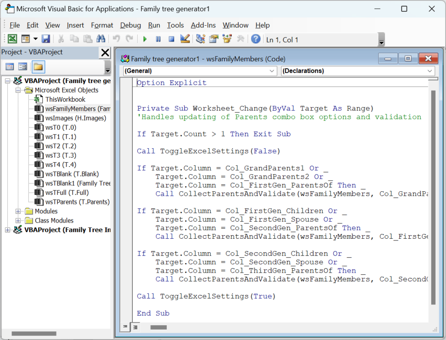Select ThisWorkbook in the project tree
Image resolution: width=446 pixels, height=340 pixels.
coord(65,99)
